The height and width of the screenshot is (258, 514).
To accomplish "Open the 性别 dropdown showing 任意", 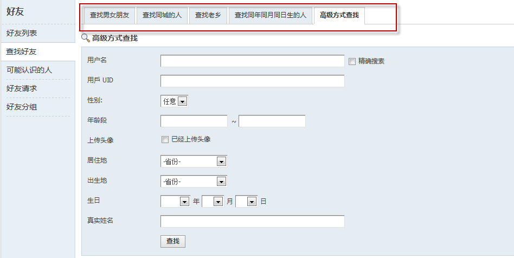I will [x=174, y=101].
